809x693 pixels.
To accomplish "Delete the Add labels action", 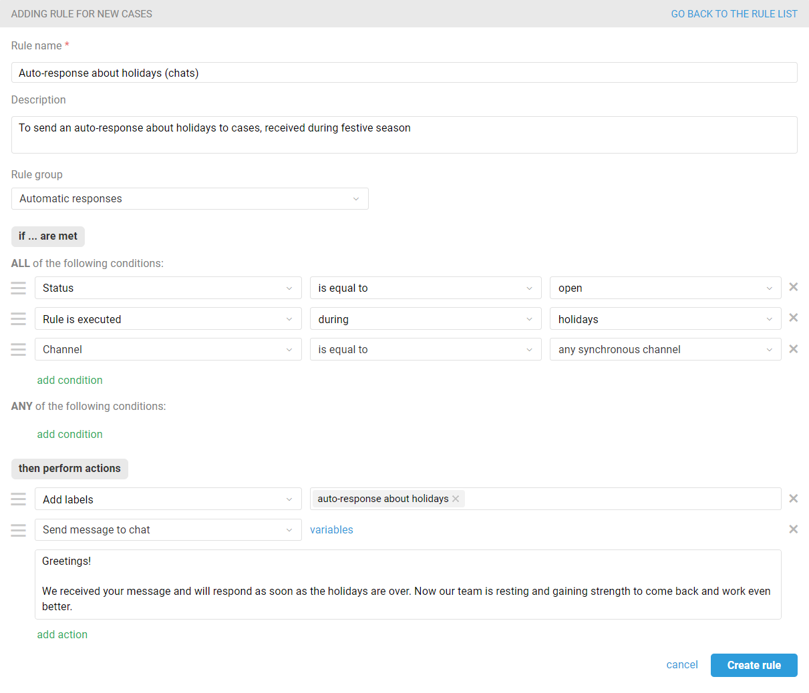I will (793, 499).
